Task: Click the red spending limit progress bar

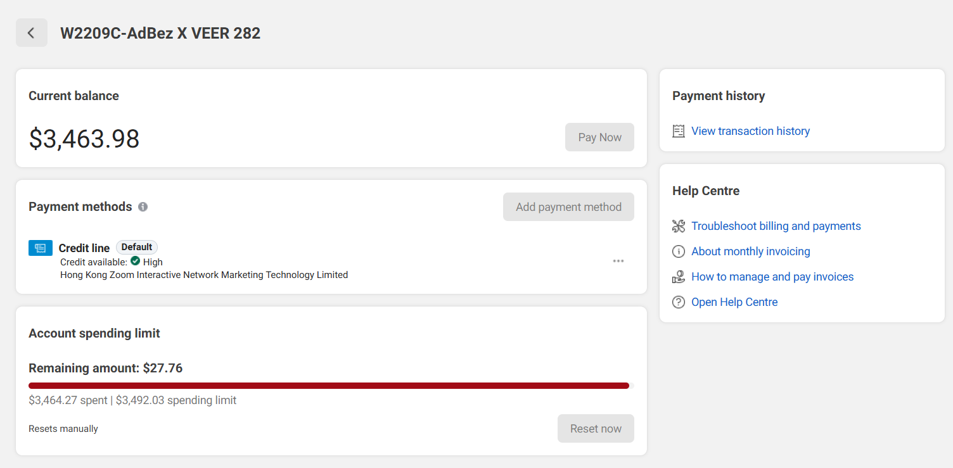Action: coord(329,385)
